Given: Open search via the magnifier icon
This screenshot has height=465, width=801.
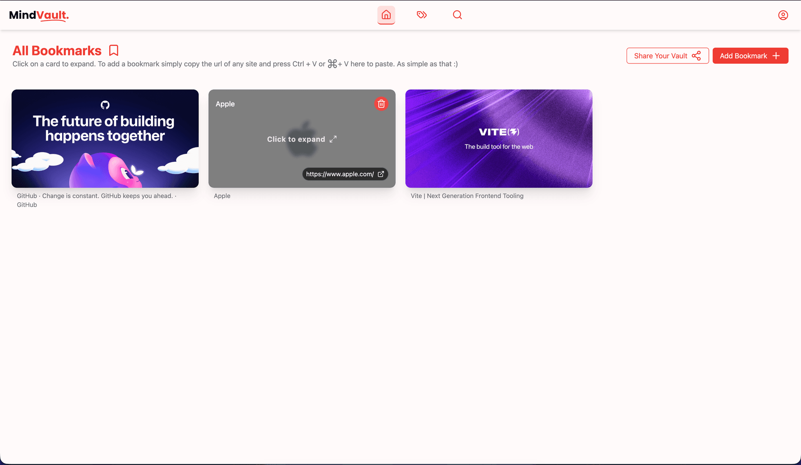Looking at the screenshot, I should point(457,15).
